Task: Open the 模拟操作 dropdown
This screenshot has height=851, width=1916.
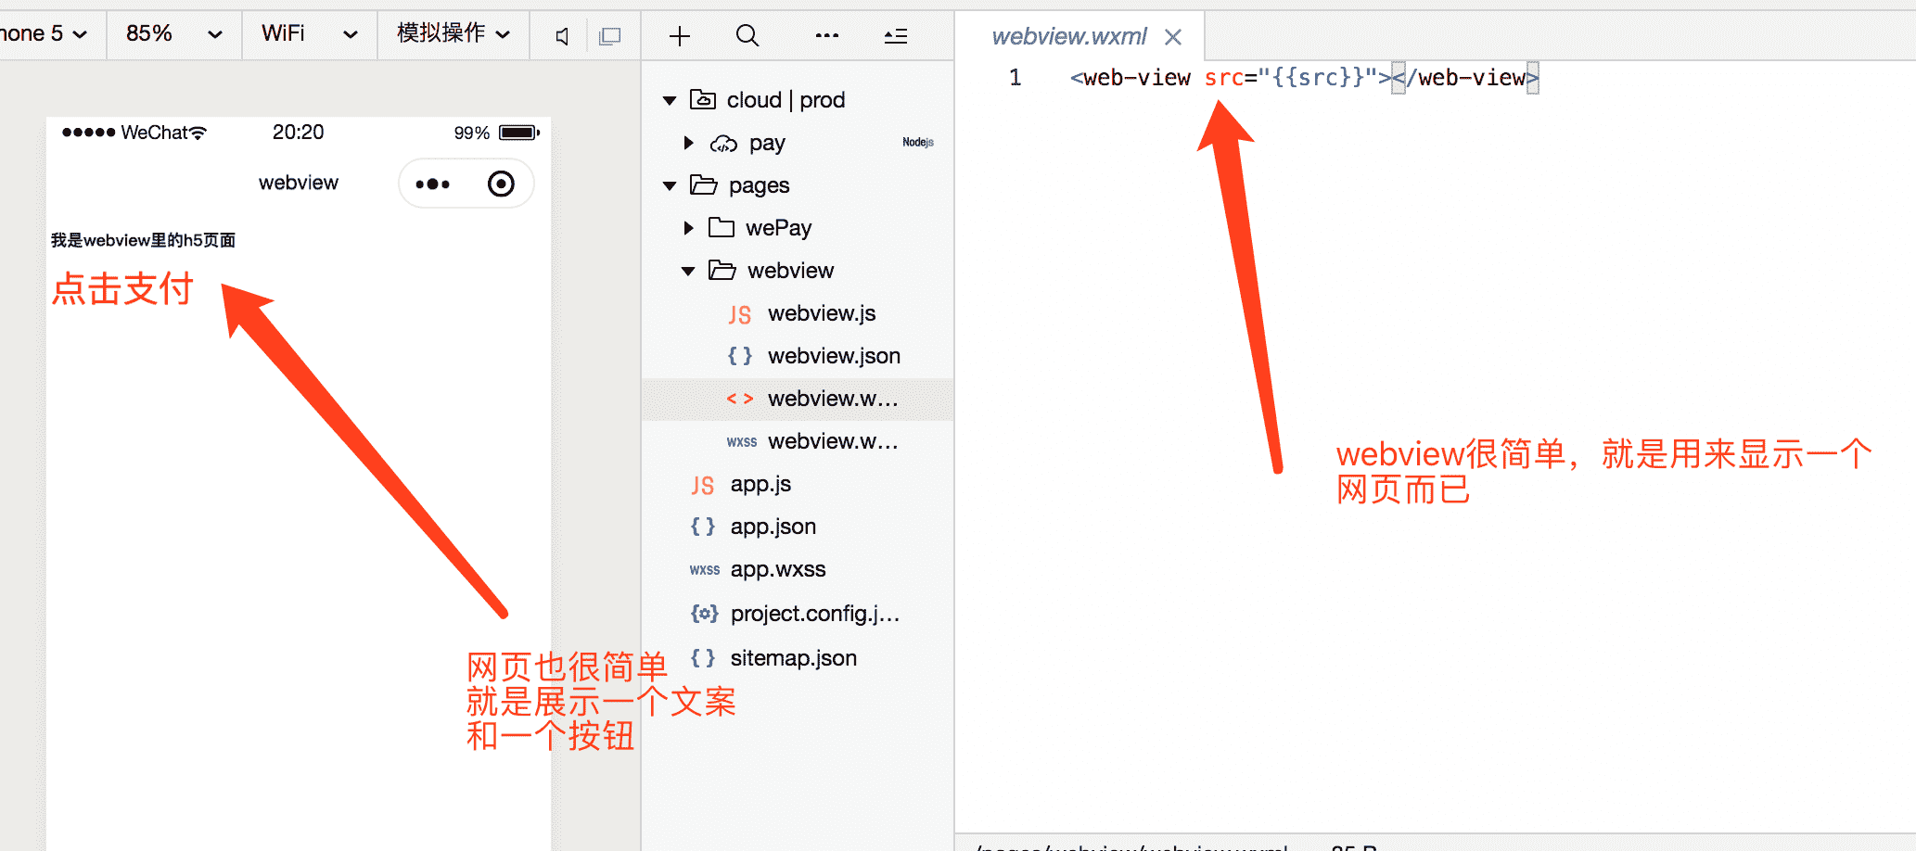Action: [453, 34]
